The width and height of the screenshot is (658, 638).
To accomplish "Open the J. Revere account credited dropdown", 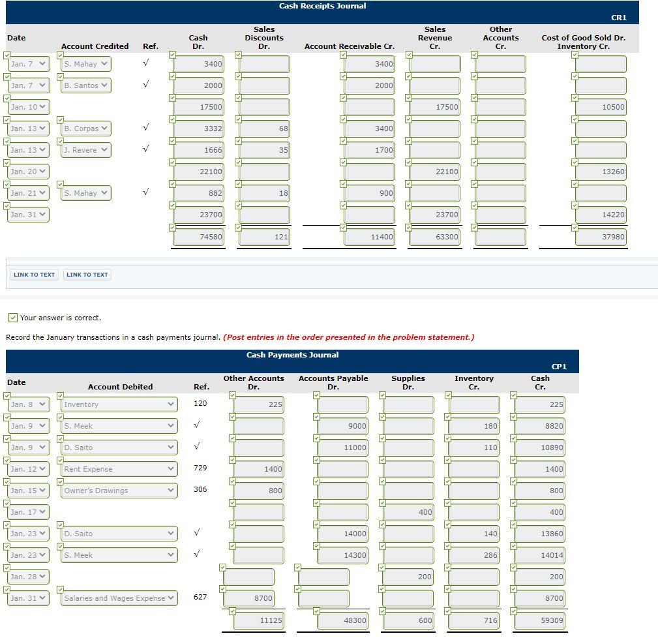I will 84,150.
